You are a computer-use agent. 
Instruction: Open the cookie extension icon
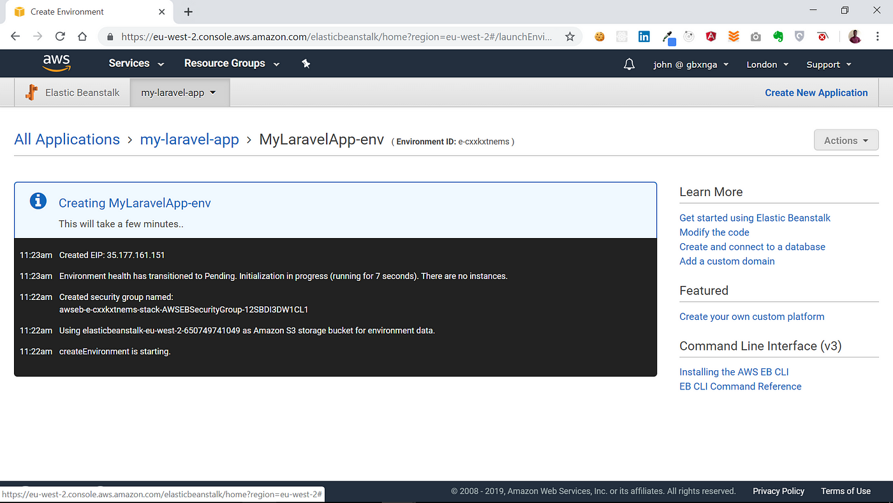600,37
